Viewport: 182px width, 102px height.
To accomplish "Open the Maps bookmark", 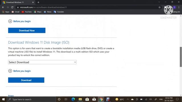I will click(38, 12).
